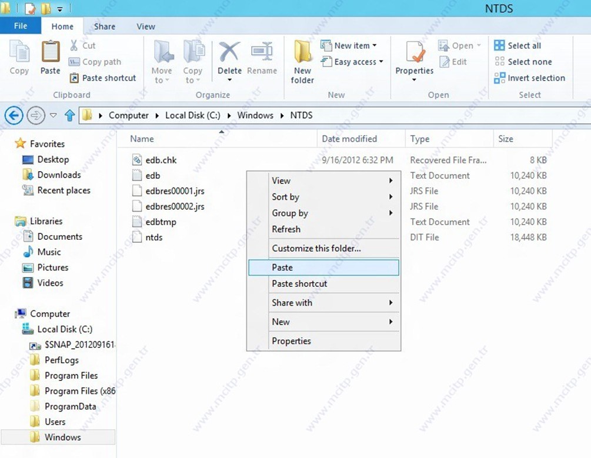The image size is (591, 458).
Task: Click the Pictures library icon
Action: 28,268
